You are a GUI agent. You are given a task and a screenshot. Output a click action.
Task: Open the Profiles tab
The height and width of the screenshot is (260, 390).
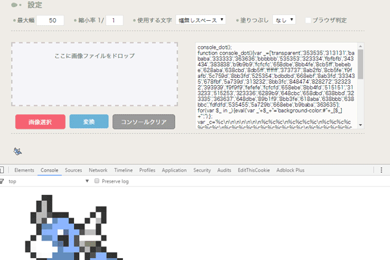click(148, 170)
